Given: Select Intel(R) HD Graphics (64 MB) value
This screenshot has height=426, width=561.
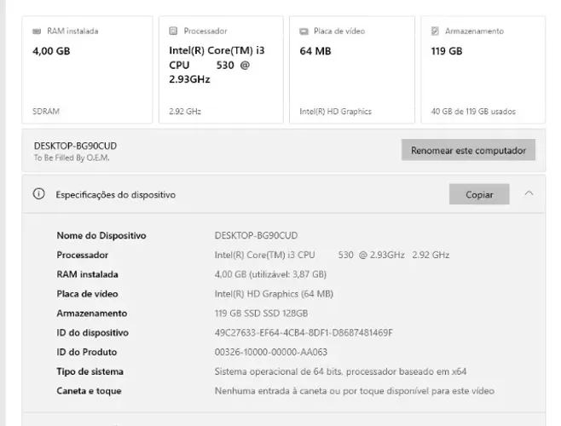Looking at the screenshot, I should coord(274,294).
